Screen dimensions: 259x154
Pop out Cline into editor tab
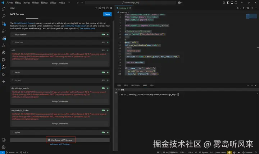click(x=107, y=8)
